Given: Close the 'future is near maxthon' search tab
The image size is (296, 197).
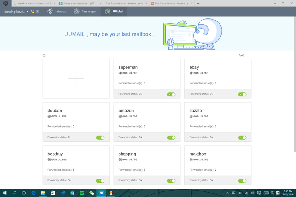Looking at the screenshot, I should [x=100, y=4].
